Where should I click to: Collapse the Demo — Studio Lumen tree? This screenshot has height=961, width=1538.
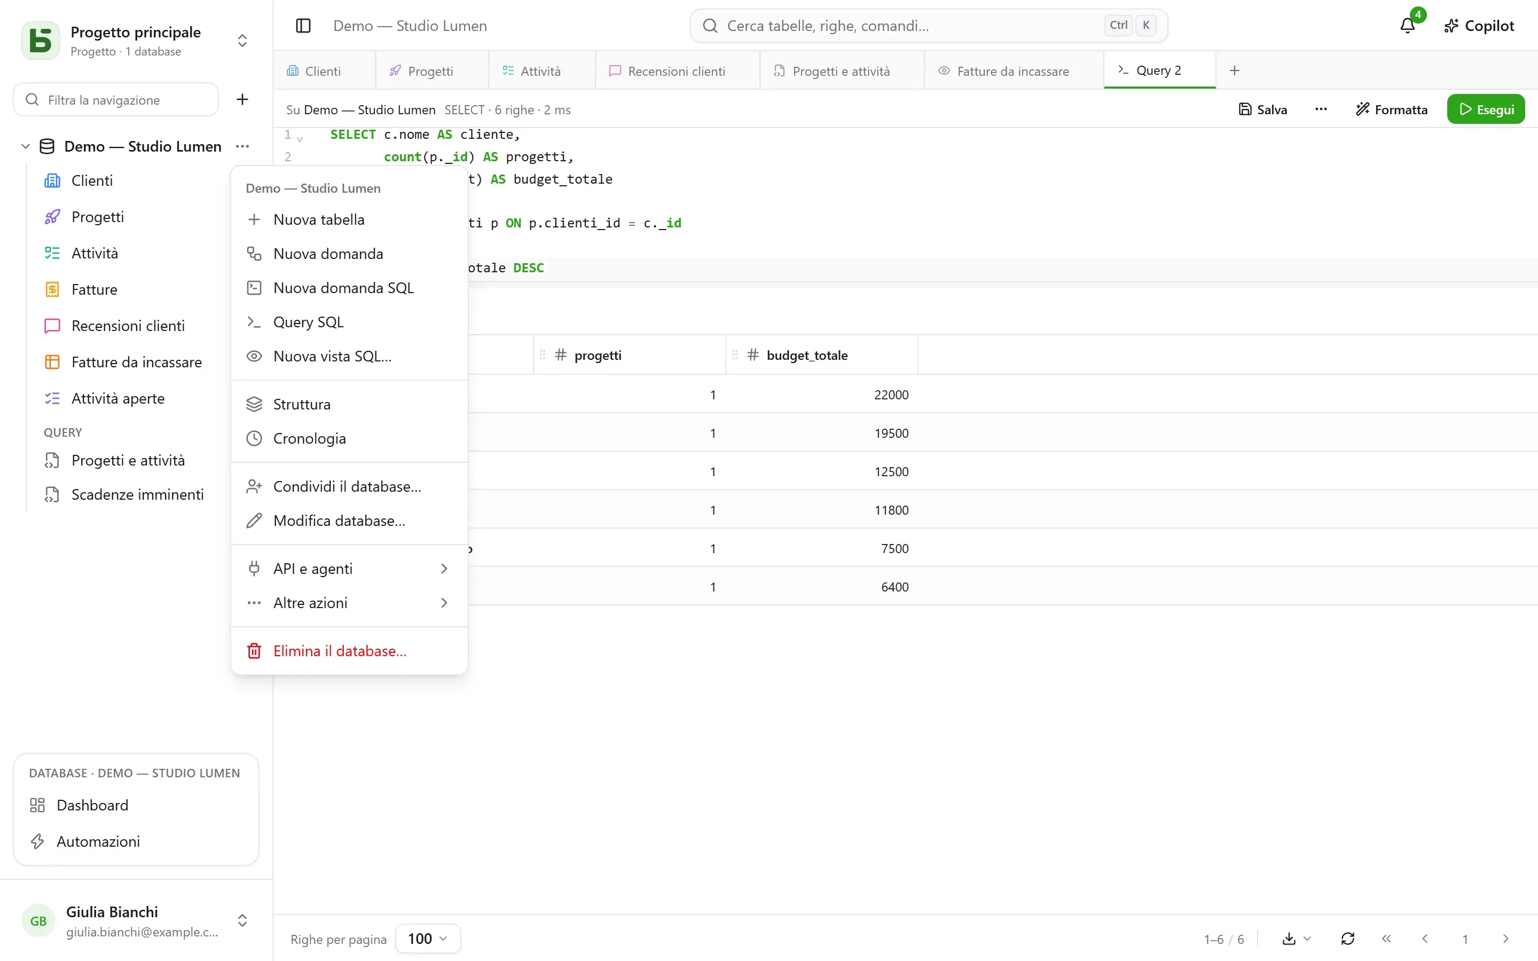pyautogui.click(x=26, y=146)
